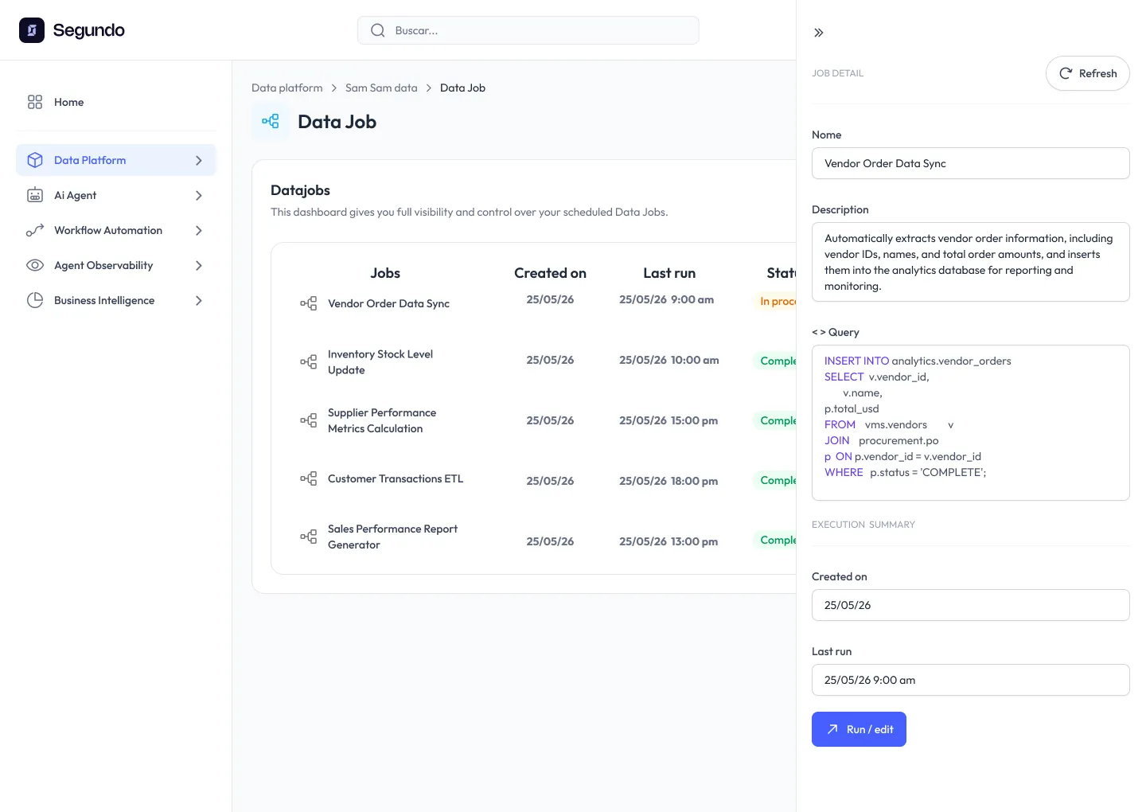Click the Segundo logo icon
The width and height of the screenshot is (1146, 812).
(31, 29)
